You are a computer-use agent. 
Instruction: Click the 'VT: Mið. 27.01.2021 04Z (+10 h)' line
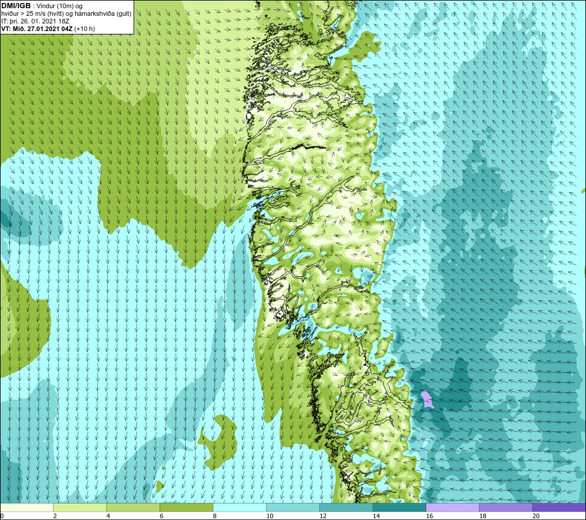[48, 29]
